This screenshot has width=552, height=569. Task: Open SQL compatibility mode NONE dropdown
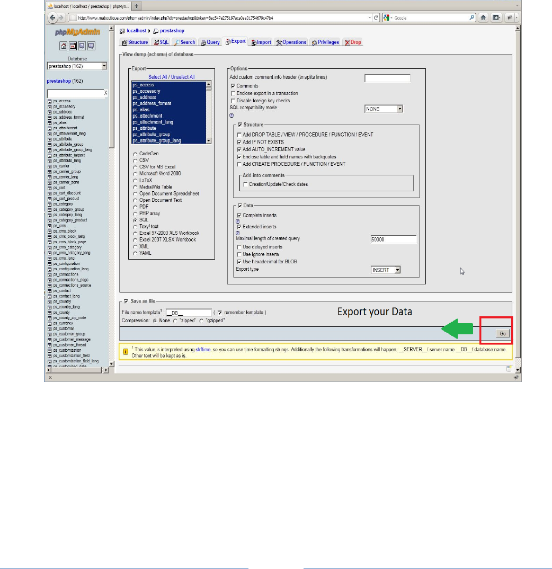[x=384, y=109]
